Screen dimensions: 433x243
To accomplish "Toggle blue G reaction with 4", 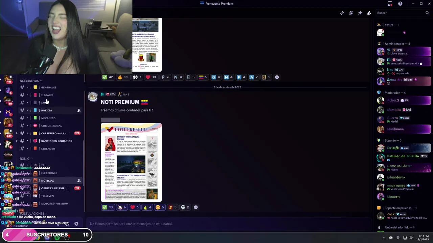I will 216,77.
